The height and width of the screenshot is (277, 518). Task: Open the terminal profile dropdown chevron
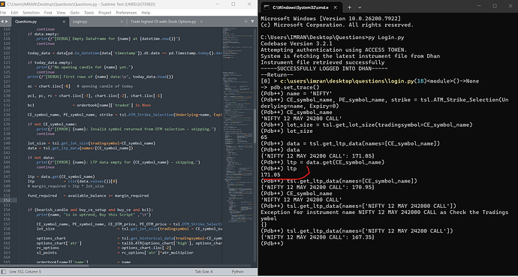pyautogui.click(x=360, y=7)
